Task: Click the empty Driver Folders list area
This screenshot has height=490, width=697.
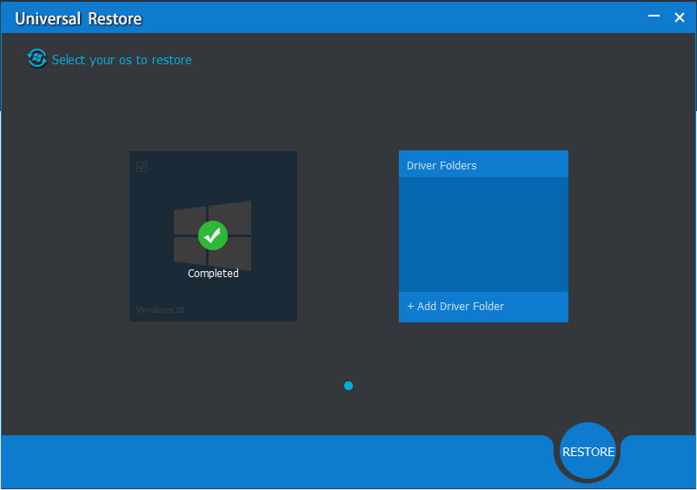Action: pyautogui.click(x=483, y=235)
